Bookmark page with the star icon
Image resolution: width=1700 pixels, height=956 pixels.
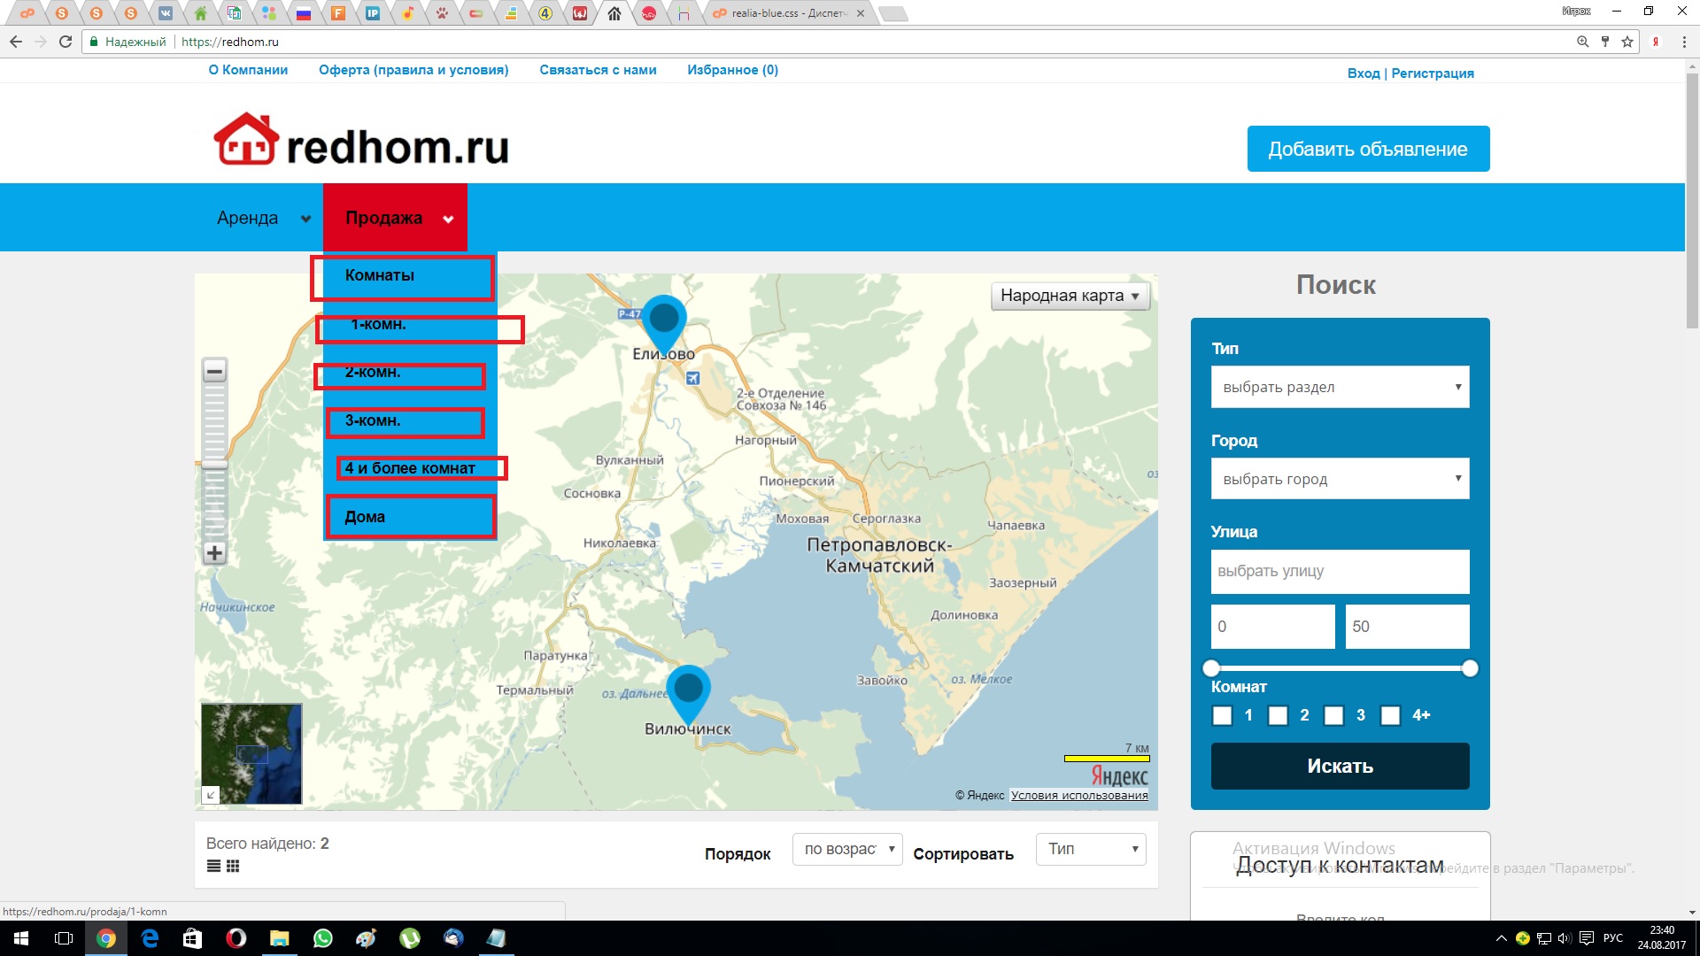point(1627,42)
